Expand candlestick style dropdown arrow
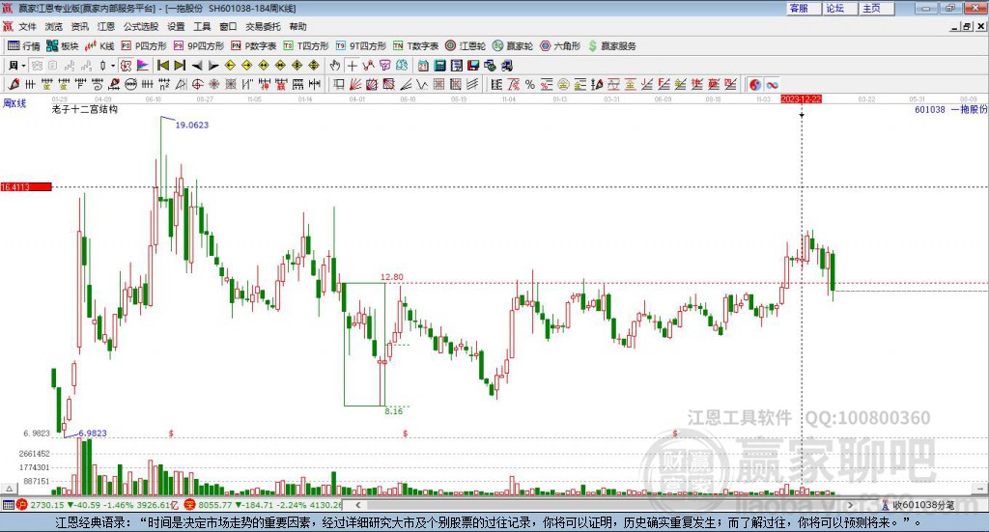The height and width of the screenshot is (532, 989). (113, 66)
